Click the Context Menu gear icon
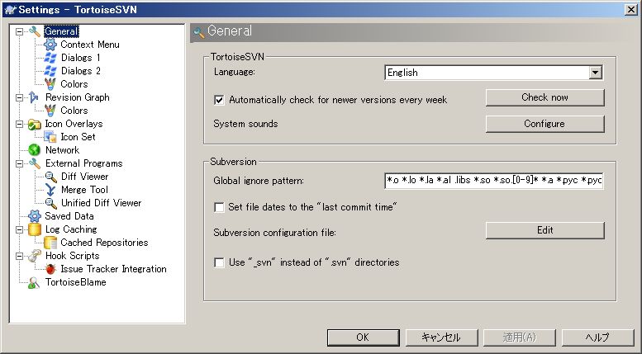 coord(50,45)
